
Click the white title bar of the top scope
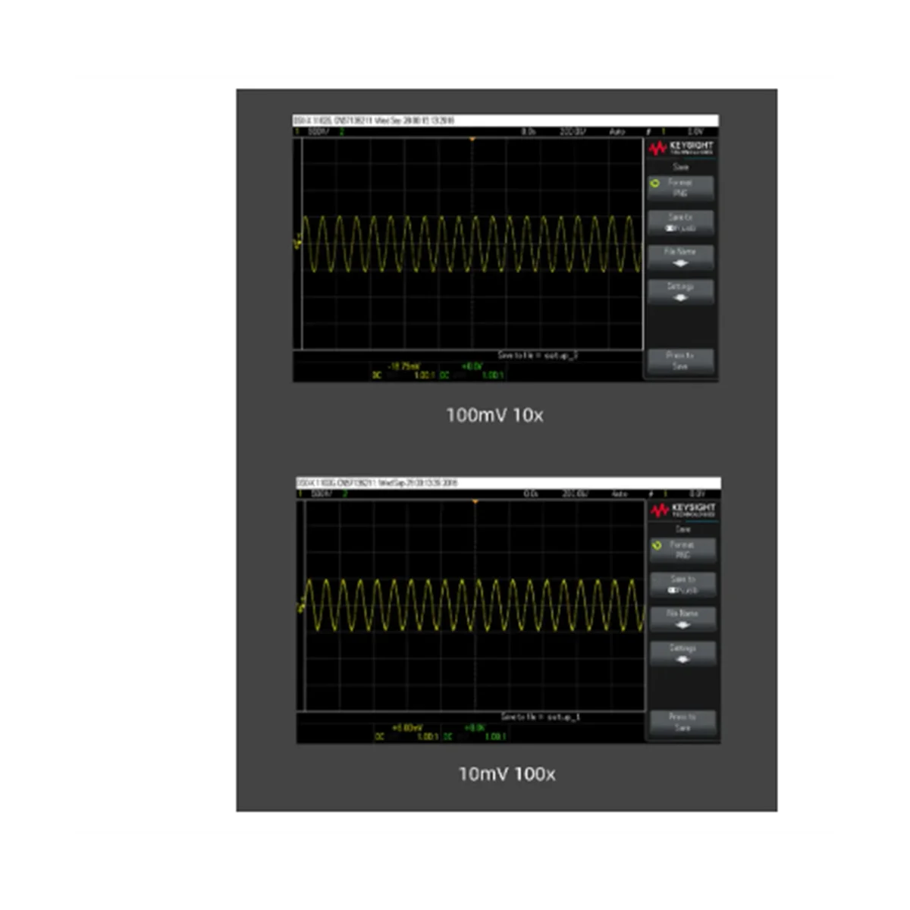pos(506,121)
